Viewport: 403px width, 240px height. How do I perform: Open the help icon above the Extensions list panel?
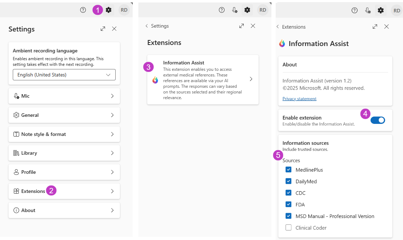pos(222,10)
